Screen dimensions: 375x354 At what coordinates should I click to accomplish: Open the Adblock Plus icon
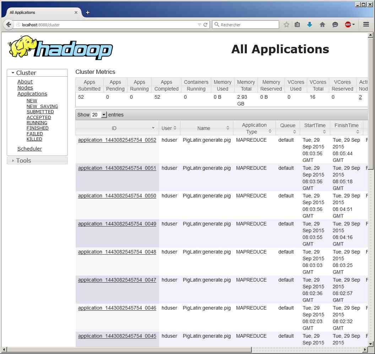click(348, 24)
